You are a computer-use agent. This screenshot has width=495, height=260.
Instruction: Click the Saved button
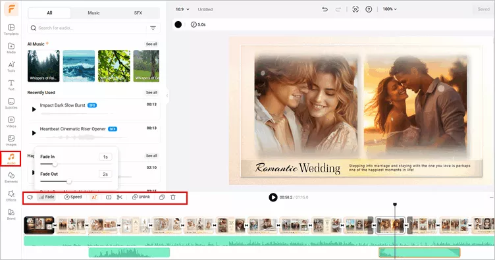(x=483, y=9)
